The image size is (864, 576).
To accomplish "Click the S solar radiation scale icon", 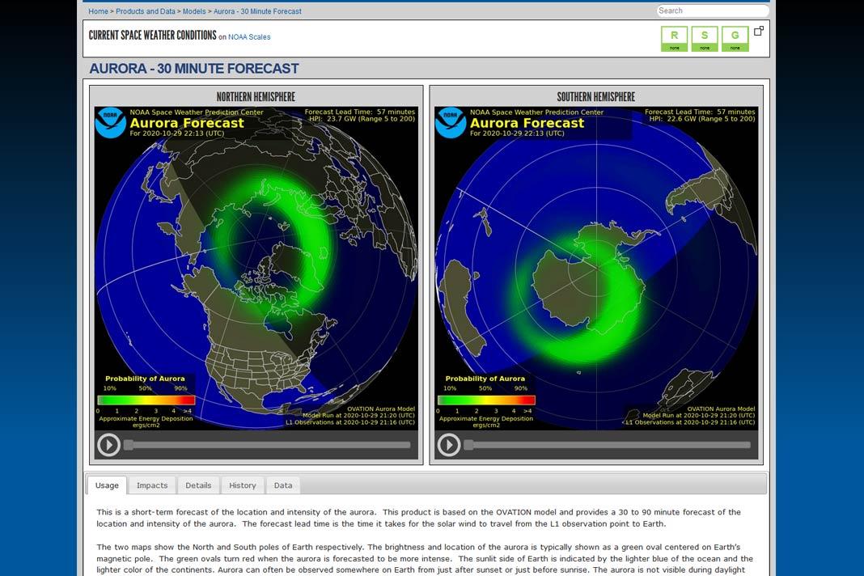I will point(704,39).
